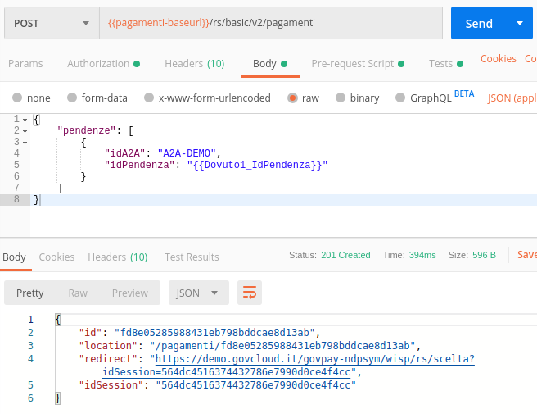Switch to the Test Results tab
Image resolution: width=537 pixels, height=414 pixels.
click(x=192, y=257)
